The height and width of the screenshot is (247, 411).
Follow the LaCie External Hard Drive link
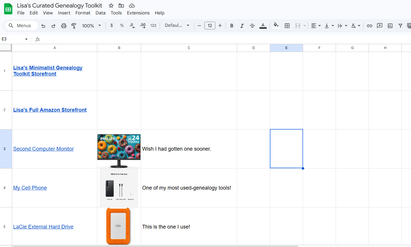pyautogui.click(x=43, y=227)
